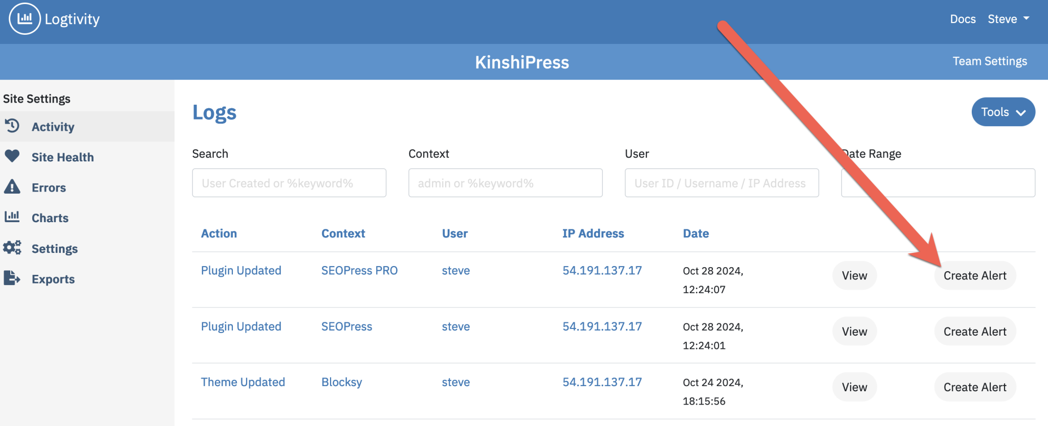This screenshot has width=1048, height=426.
Task: Click the SEOPress context link
Action: (346, 326)
